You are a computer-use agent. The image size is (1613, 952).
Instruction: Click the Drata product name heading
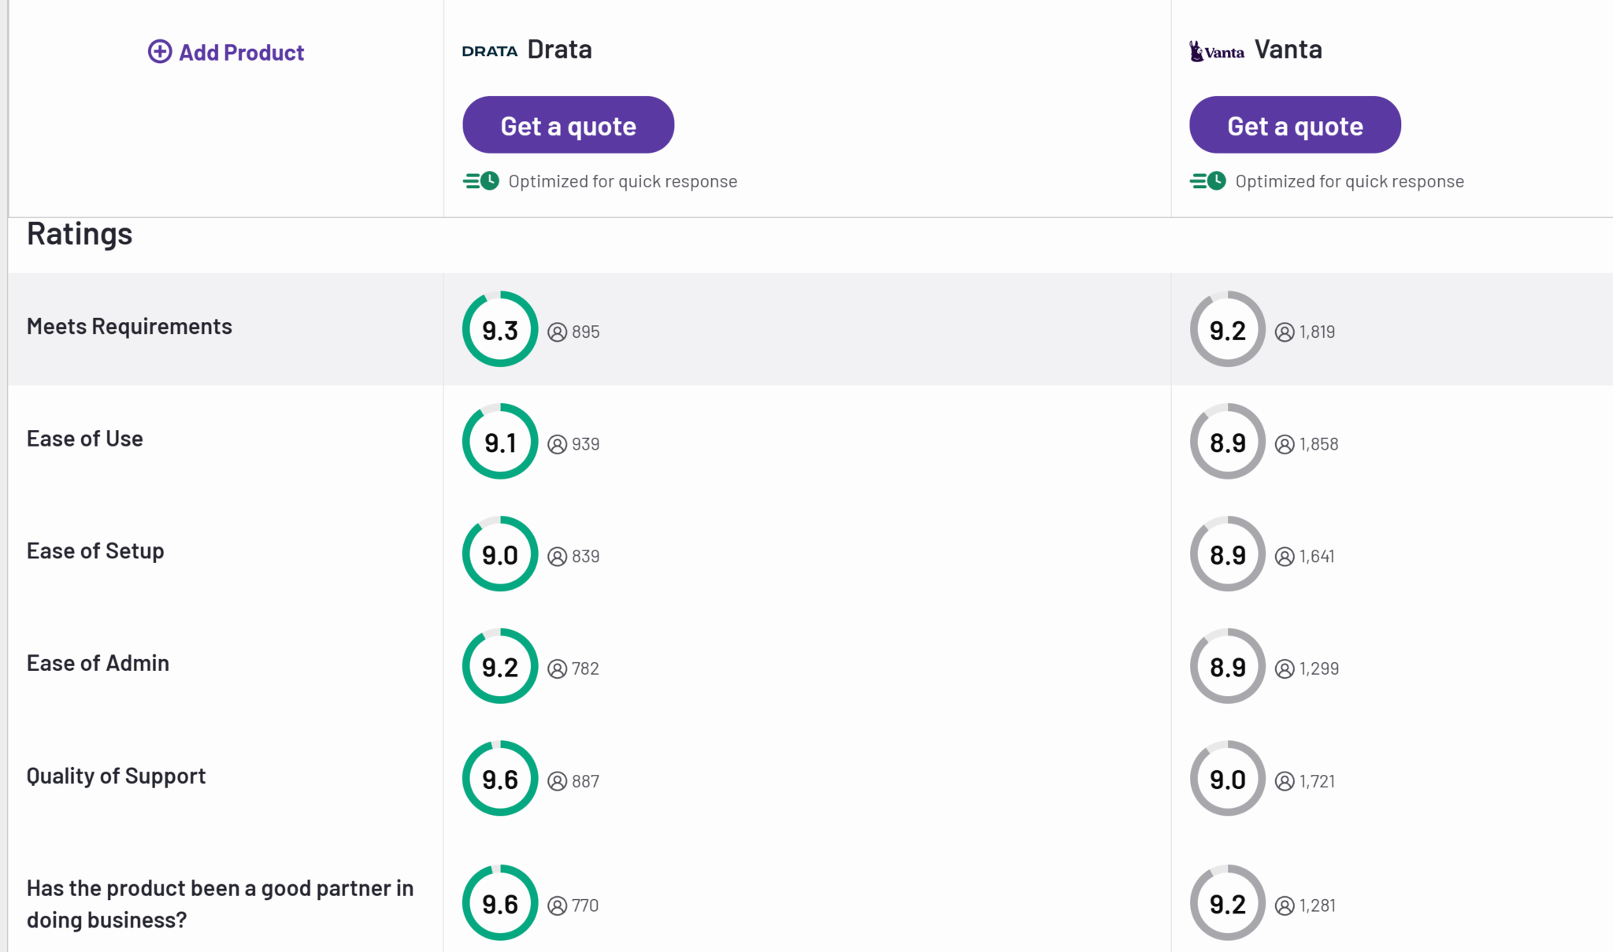pyautogui.click(x=559, y=48)
